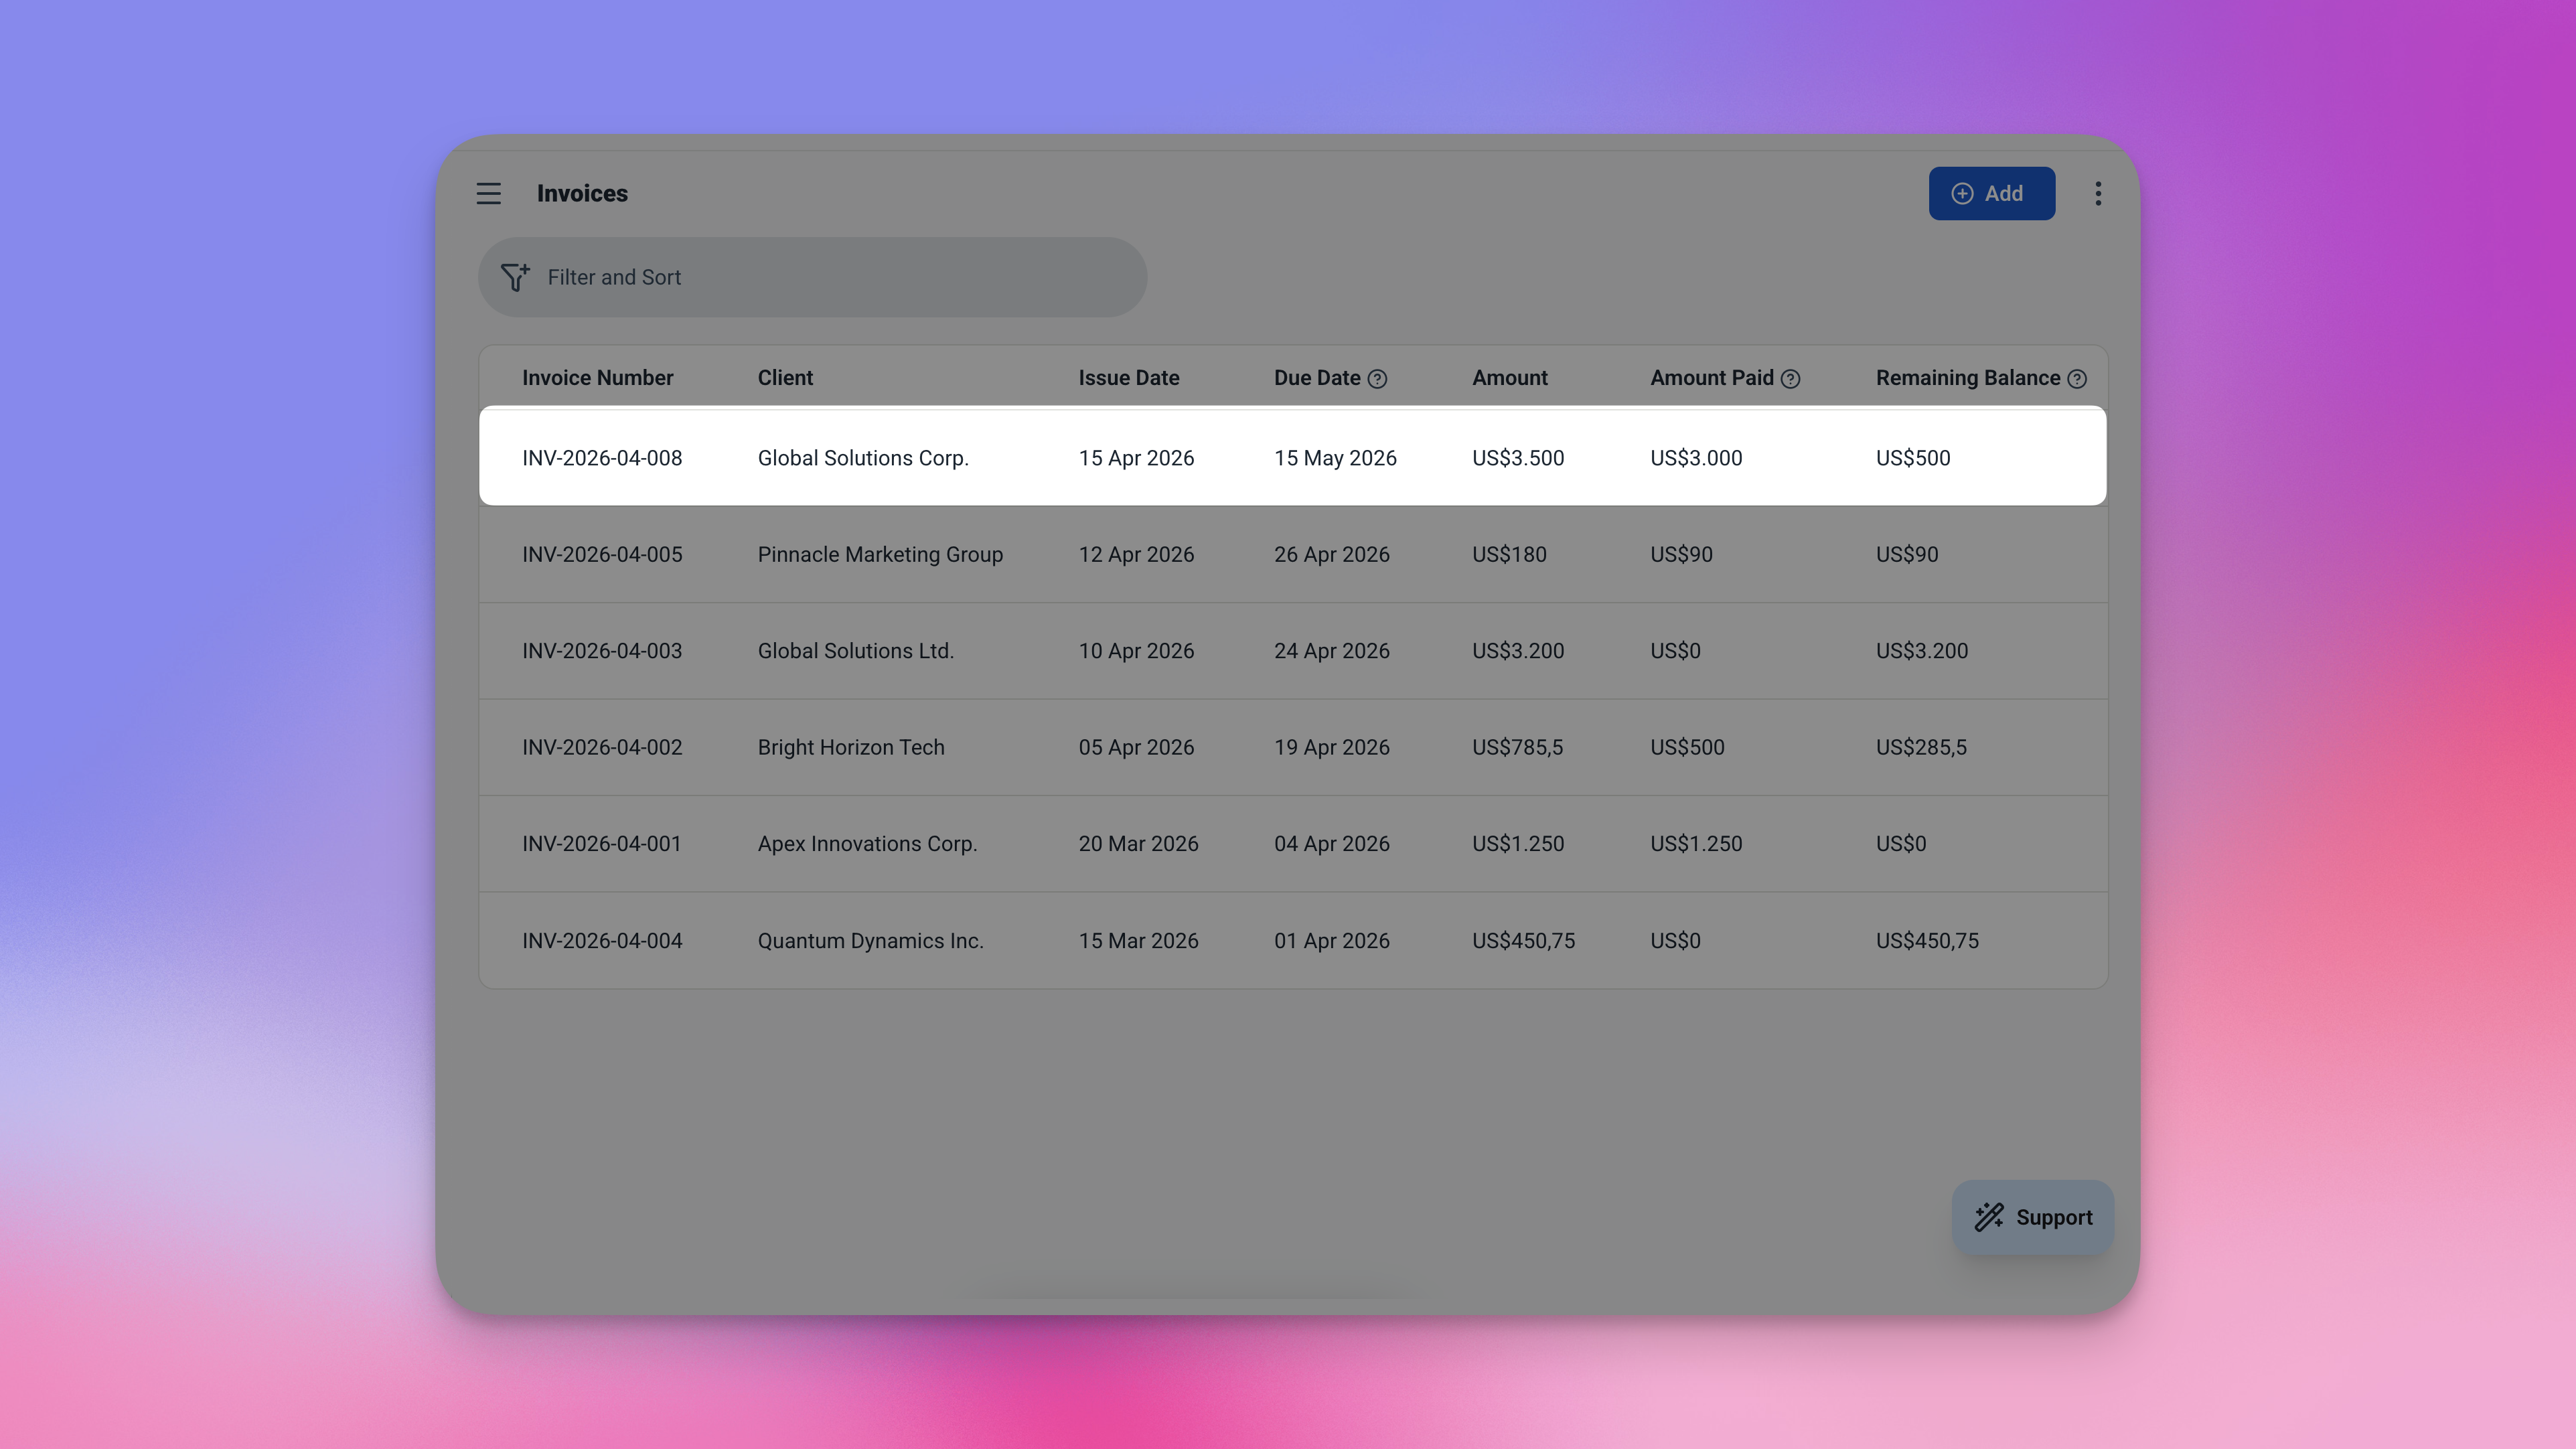This screenshot has height=1449, width=2576.
Task: Focus the Filter and Sort field
Action: (812, 277)
